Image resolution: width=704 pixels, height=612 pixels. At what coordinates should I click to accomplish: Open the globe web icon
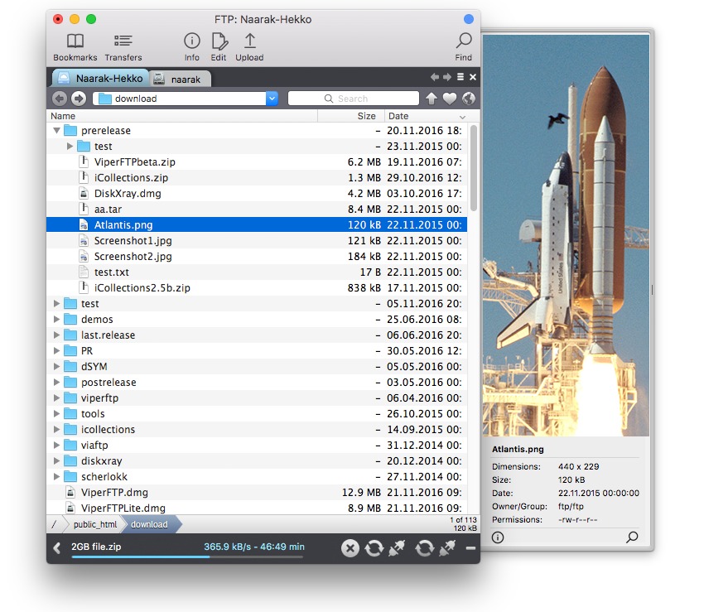(x=465, y=98)
